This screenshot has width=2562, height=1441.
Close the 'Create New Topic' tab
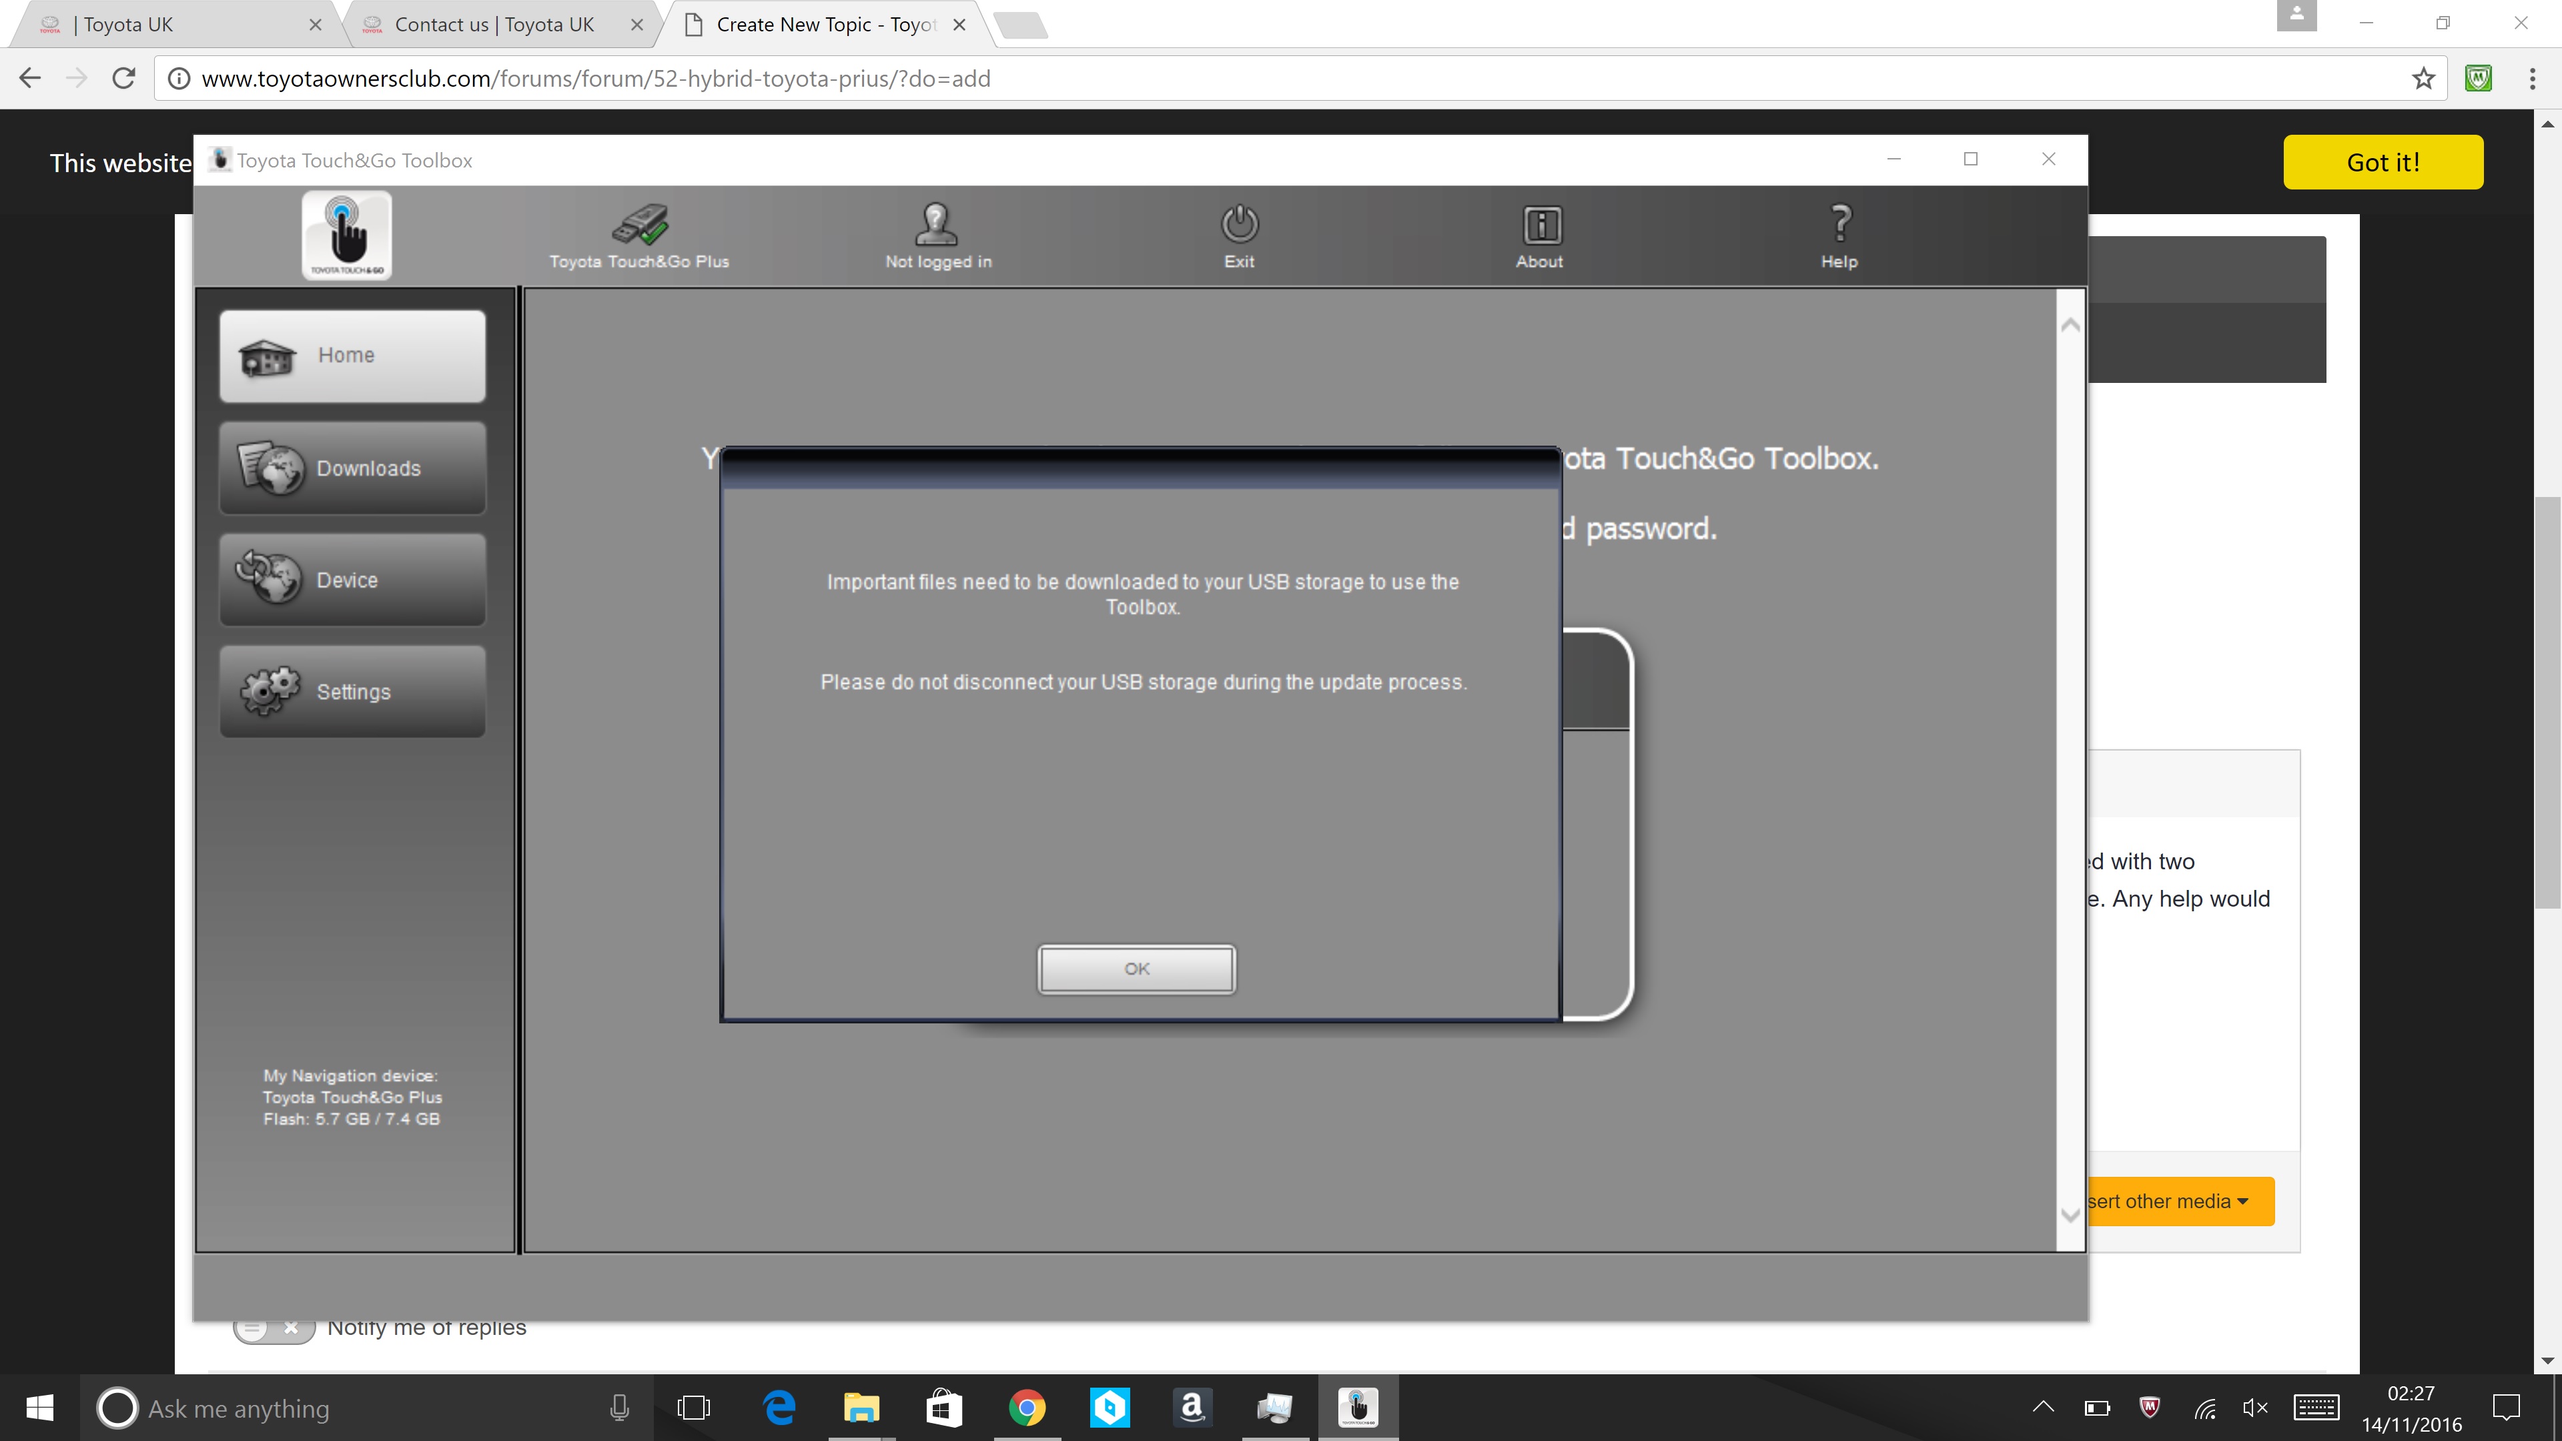[x=959, y=25]
